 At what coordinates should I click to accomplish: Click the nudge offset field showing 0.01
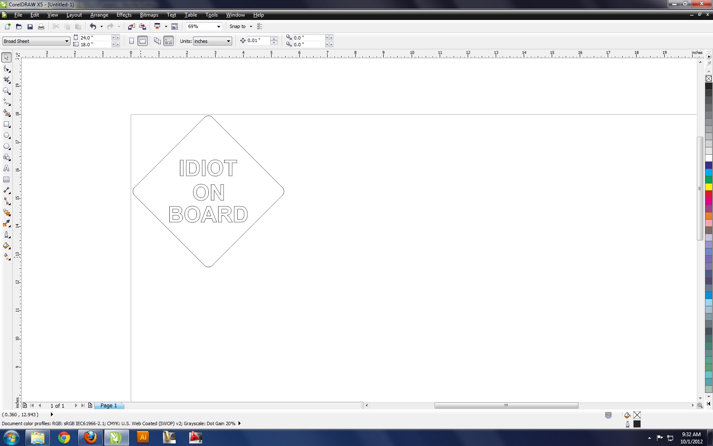pos(258,41)
